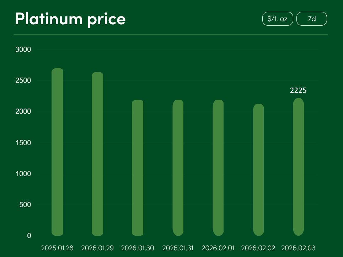Click the 2225 value label
Image resolution: width=343 pixels, height=257 pixels.
(x=298, y=91)
